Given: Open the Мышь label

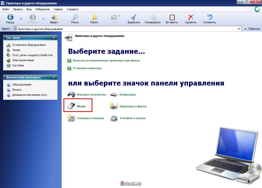Looking at the screenshot, I should click(81, 106).
